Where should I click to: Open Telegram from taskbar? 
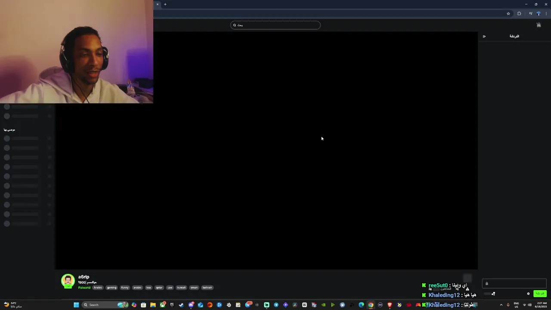(x=276, y=305)
